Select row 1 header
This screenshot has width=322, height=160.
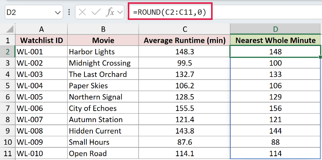(x=8, y=40)
